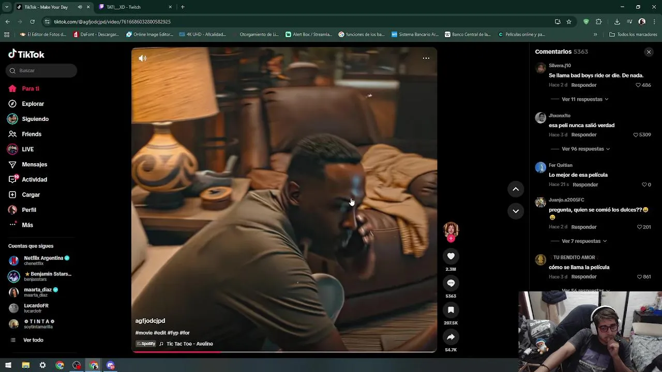The image size is (662, 372).
Task: Open the browser downloads icon
Action: pyautogui.click(x=617, y=22)
